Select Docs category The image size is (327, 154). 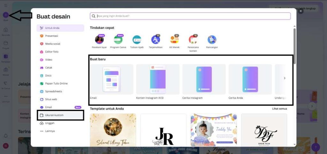(x=60, y=76)
